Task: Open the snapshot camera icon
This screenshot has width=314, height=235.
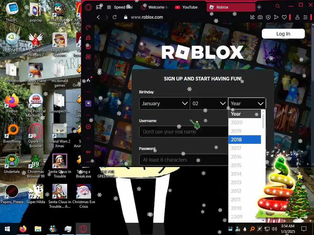Action: point(260,17)
